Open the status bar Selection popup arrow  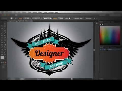coord(49,79)
